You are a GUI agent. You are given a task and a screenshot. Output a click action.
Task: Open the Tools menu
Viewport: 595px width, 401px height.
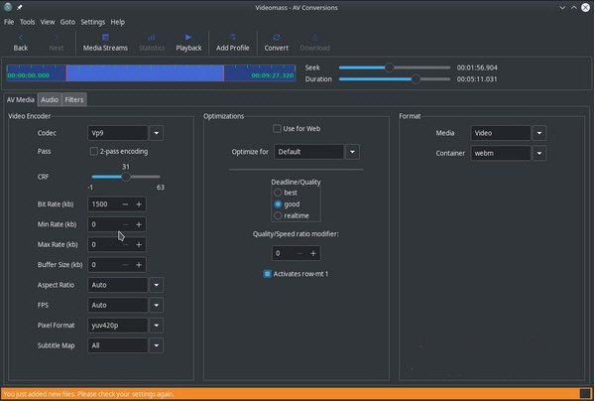pos(27,21)
